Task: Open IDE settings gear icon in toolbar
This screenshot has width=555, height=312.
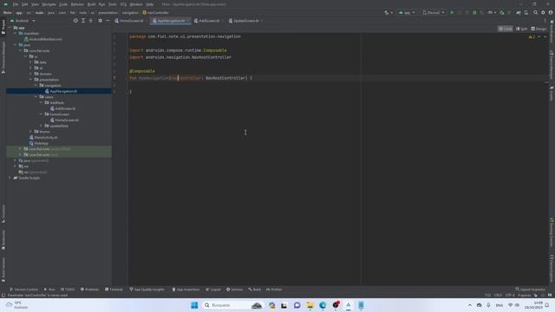Action: [x=544, y=13]
